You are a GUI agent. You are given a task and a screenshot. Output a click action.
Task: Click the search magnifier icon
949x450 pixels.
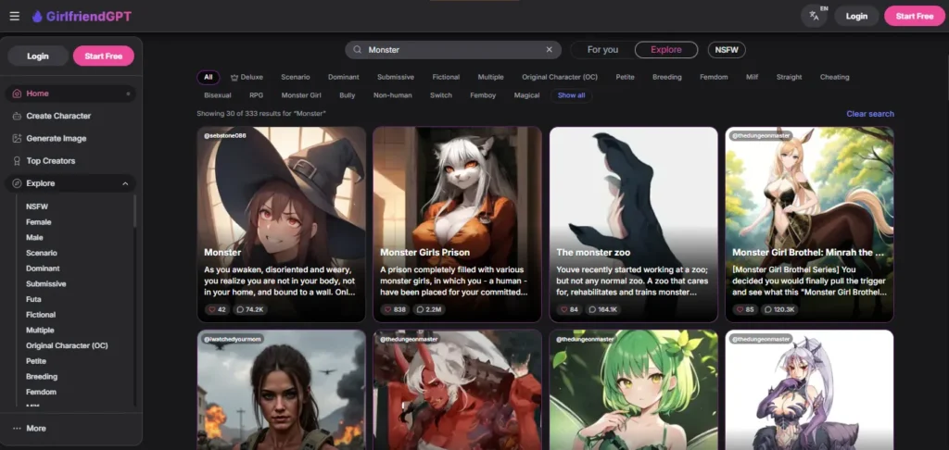[357, 50]
